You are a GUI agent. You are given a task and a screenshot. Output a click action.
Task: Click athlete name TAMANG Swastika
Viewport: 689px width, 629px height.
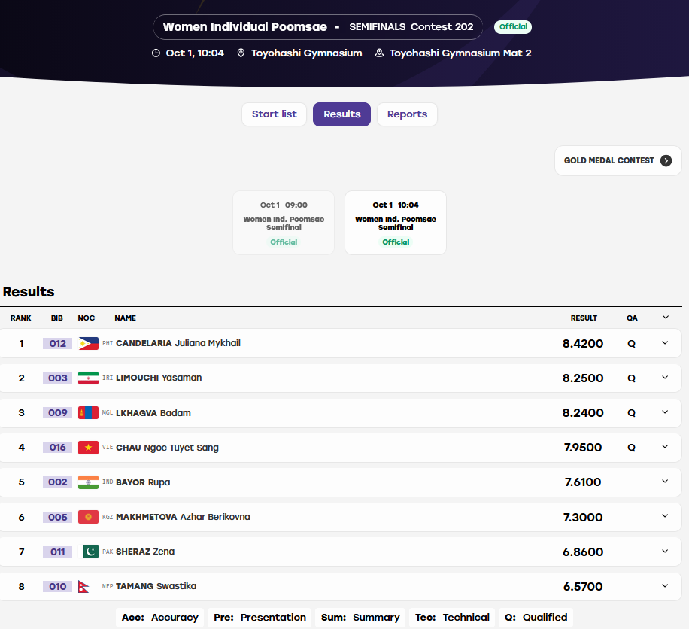point(156,586)
